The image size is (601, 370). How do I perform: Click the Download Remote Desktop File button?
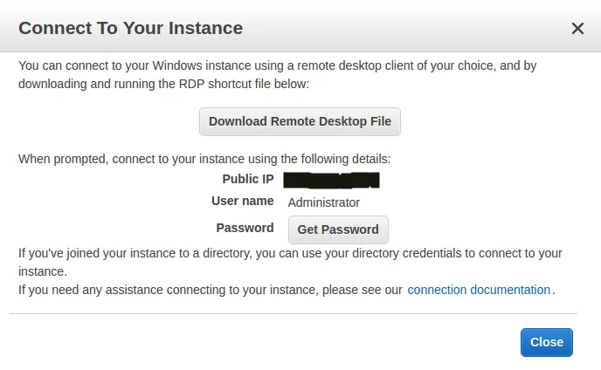click(300, 121)
